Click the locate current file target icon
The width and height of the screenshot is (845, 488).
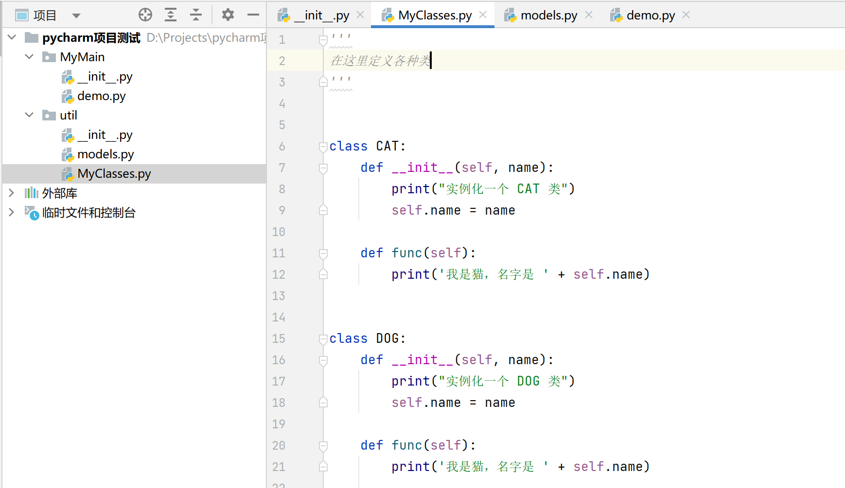click(145, 15)
